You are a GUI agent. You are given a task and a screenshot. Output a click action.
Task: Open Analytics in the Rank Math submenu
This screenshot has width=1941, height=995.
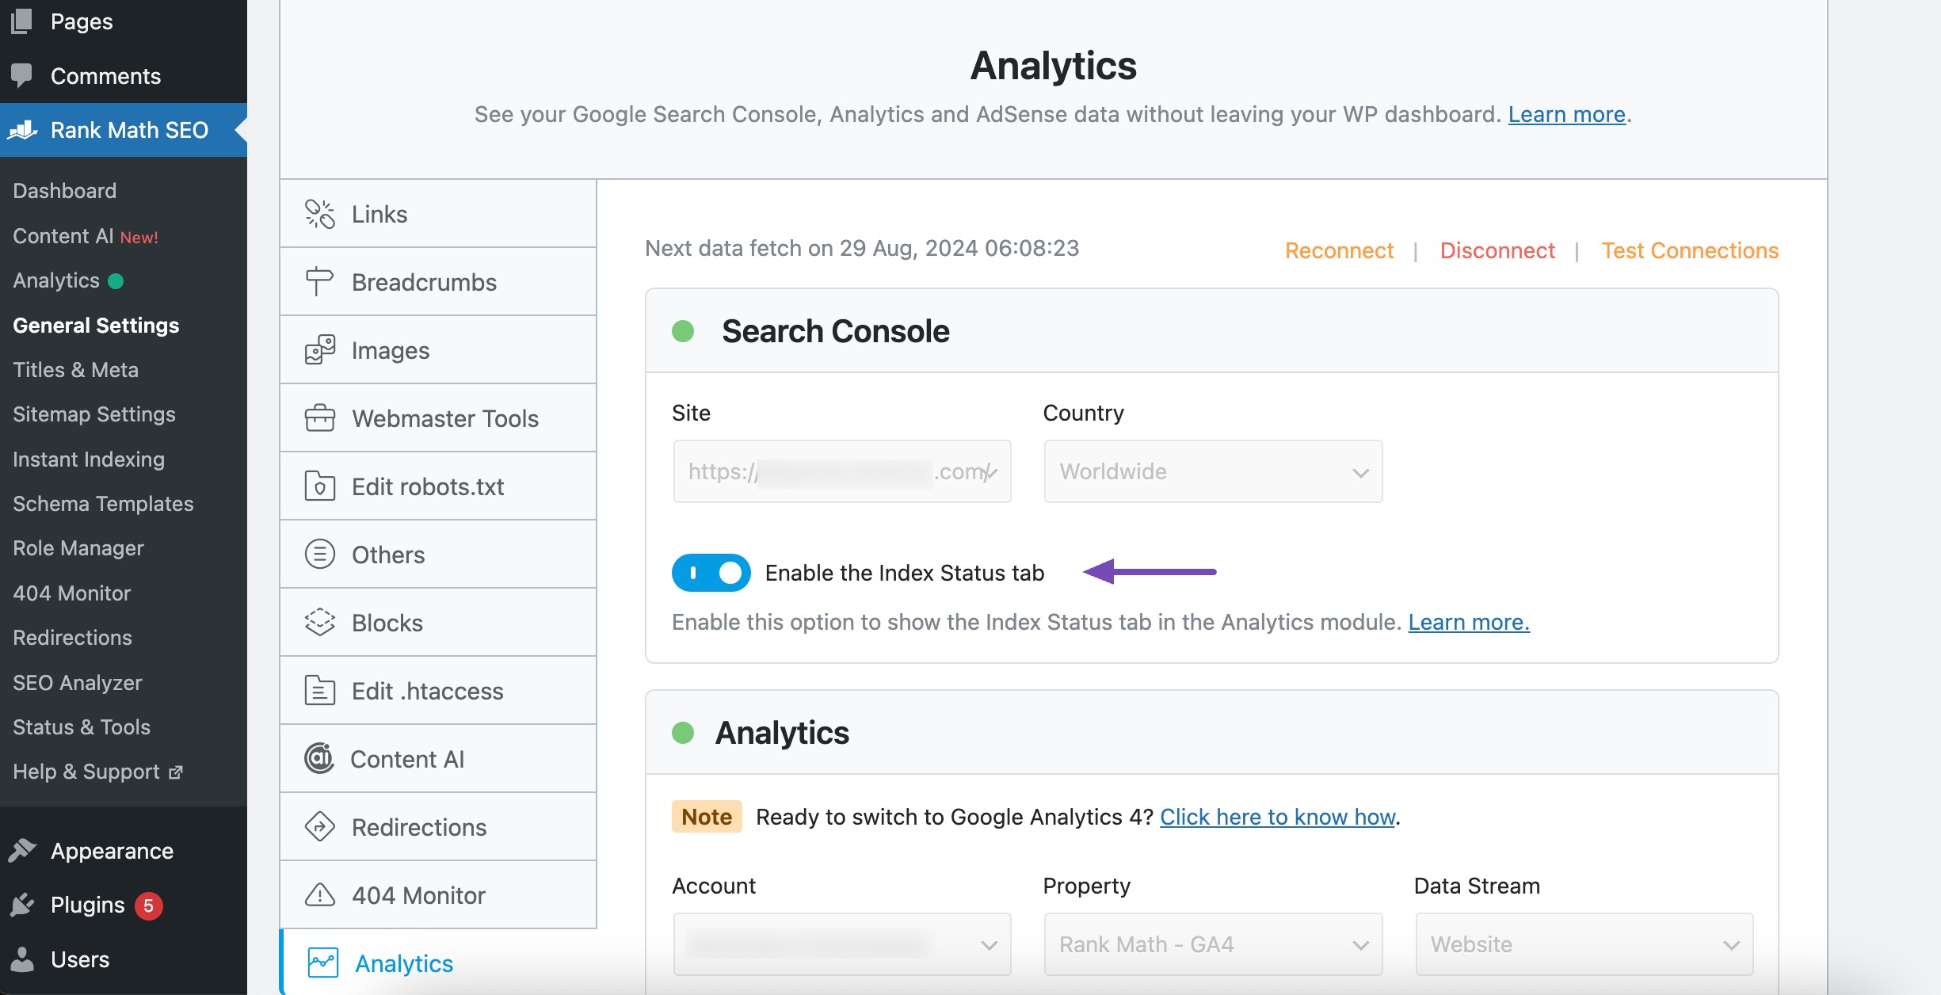56,280
